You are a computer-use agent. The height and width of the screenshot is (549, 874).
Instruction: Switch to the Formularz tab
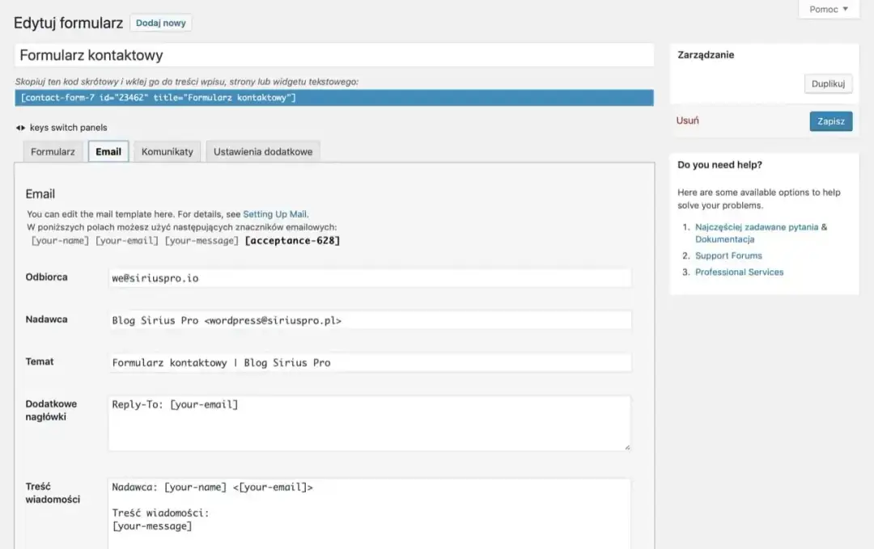[53, 151]
